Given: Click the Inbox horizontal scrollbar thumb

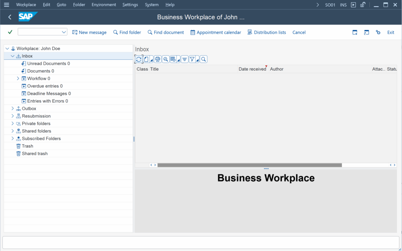Looking at the screenshot, I should click(x=249, y=165).
